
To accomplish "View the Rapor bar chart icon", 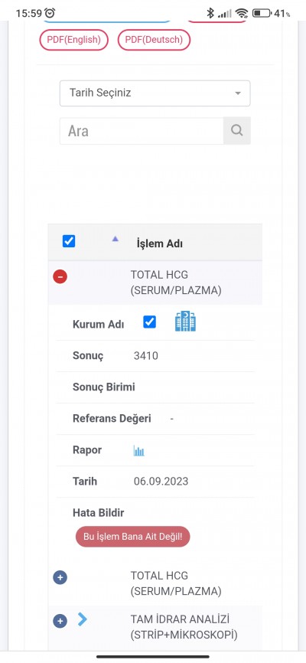I will coord(138,451).
